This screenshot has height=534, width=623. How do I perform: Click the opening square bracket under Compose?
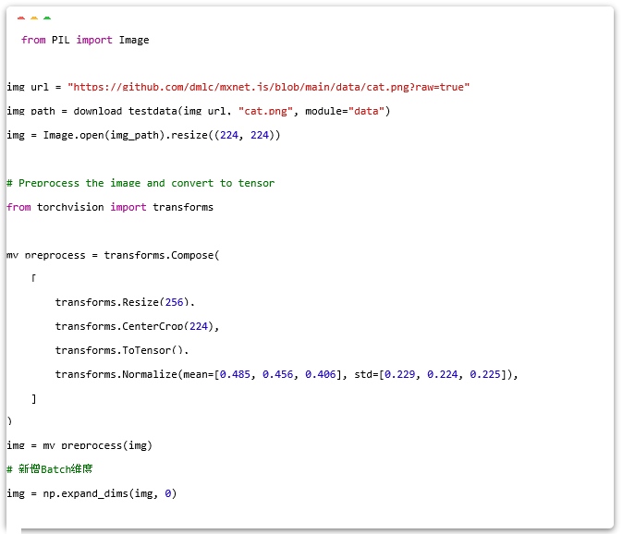point(34,278)
